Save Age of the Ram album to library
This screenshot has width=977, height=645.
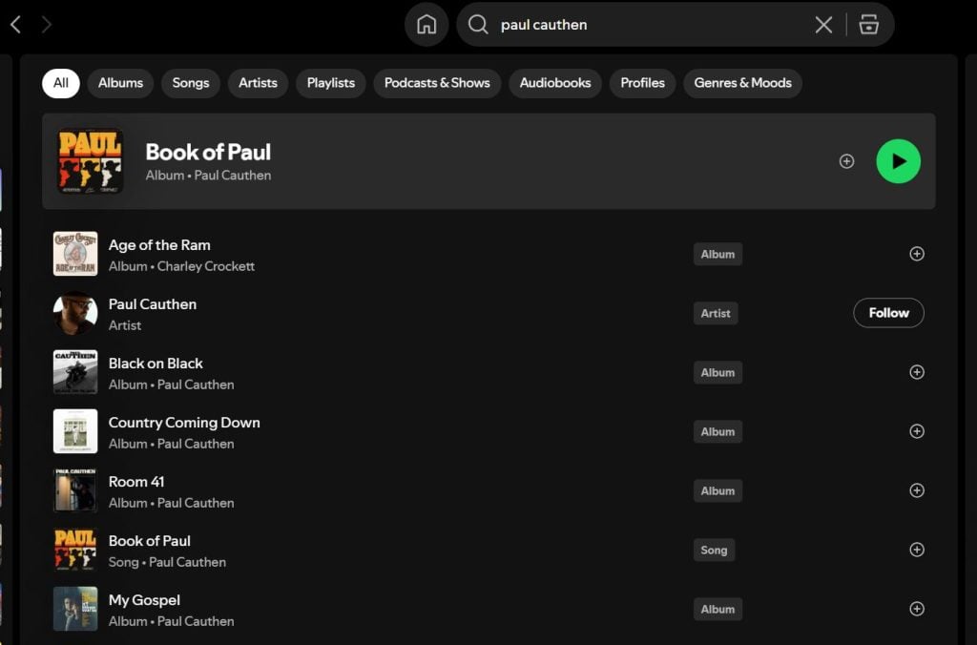916,254
